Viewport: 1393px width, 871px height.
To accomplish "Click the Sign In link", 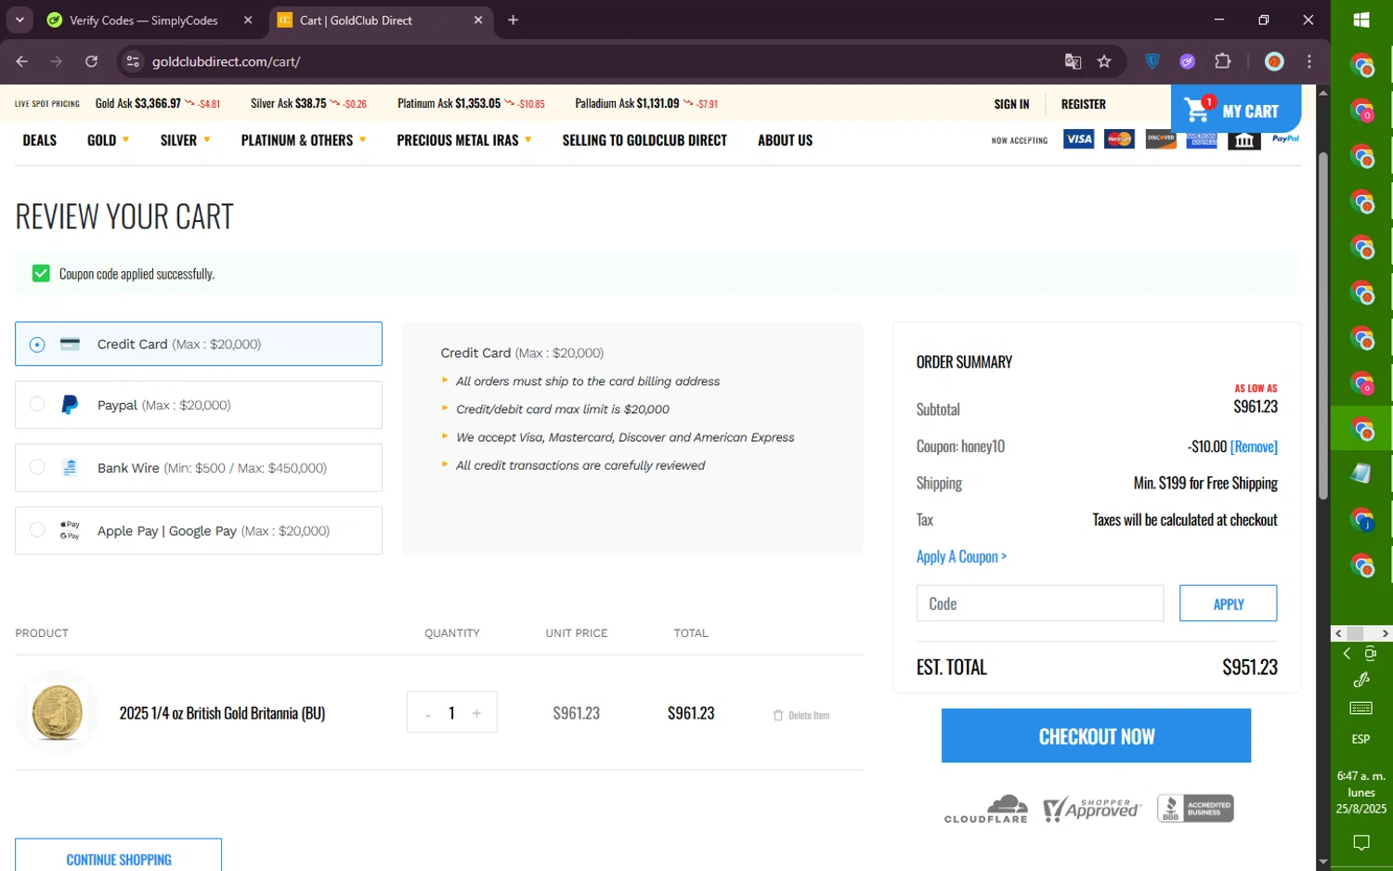I will point(1011,104).
